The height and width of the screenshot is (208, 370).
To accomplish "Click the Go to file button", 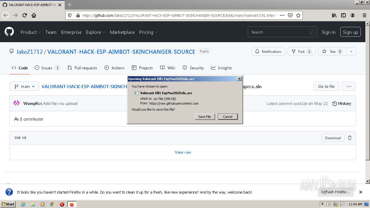I will [x=326, y=86].
